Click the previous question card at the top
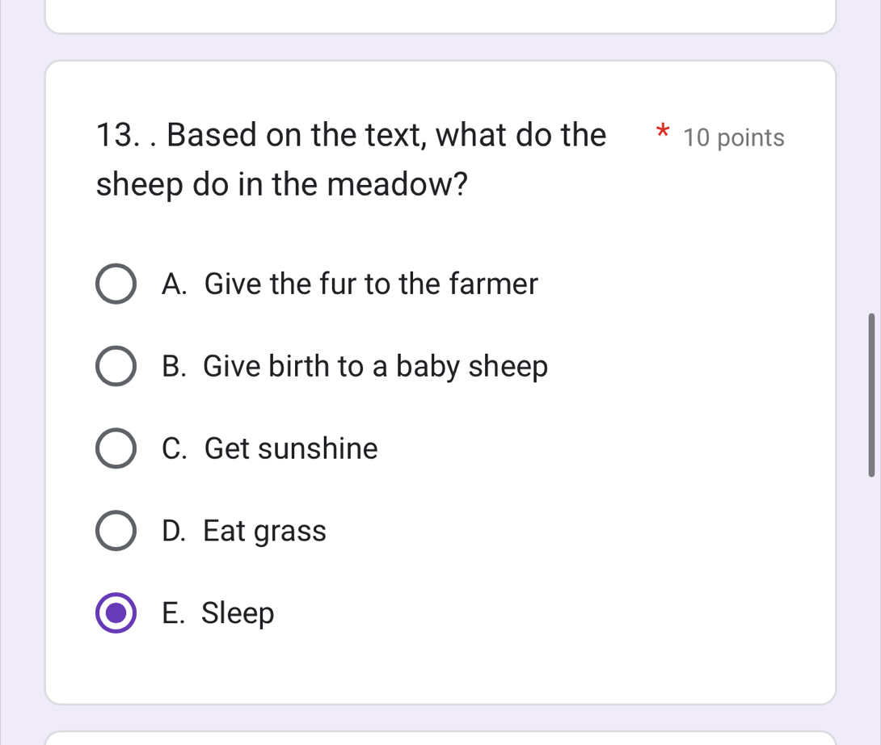 (x=440, y=16)
